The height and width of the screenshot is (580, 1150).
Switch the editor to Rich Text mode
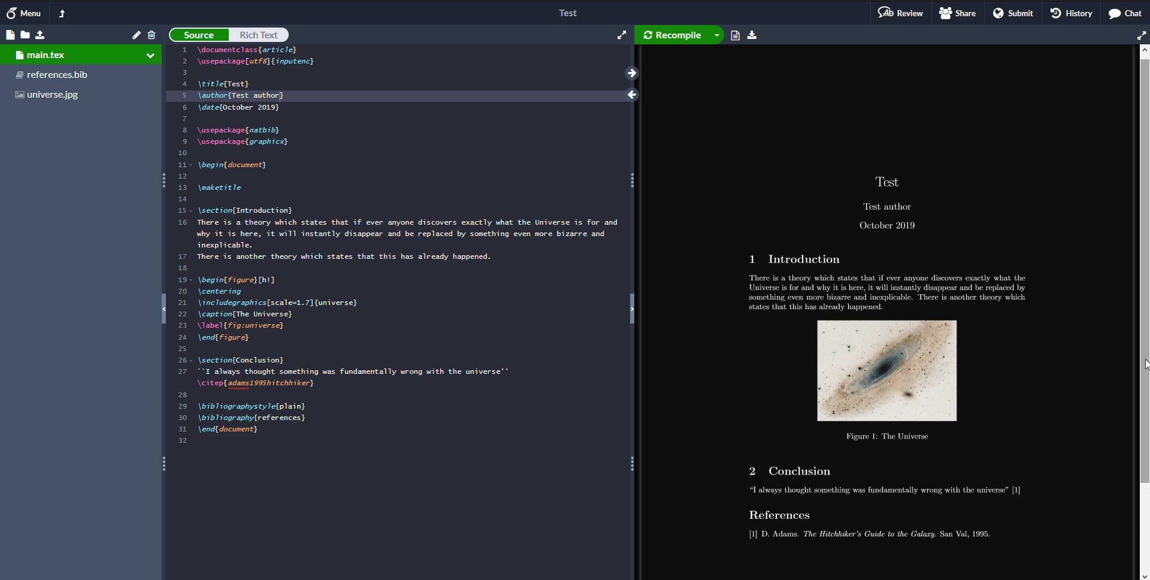tap(258, 34)
